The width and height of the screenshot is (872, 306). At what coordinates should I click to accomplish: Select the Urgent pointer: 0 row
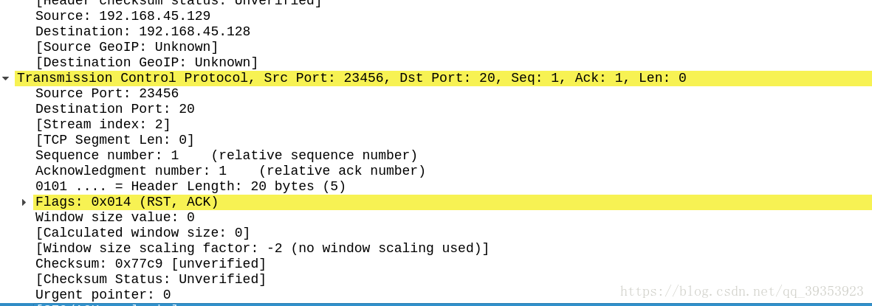pos(103,295)
